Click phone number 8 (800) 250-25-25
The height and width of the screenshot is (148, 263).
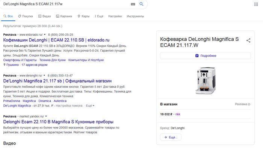[x=60, y=35]
